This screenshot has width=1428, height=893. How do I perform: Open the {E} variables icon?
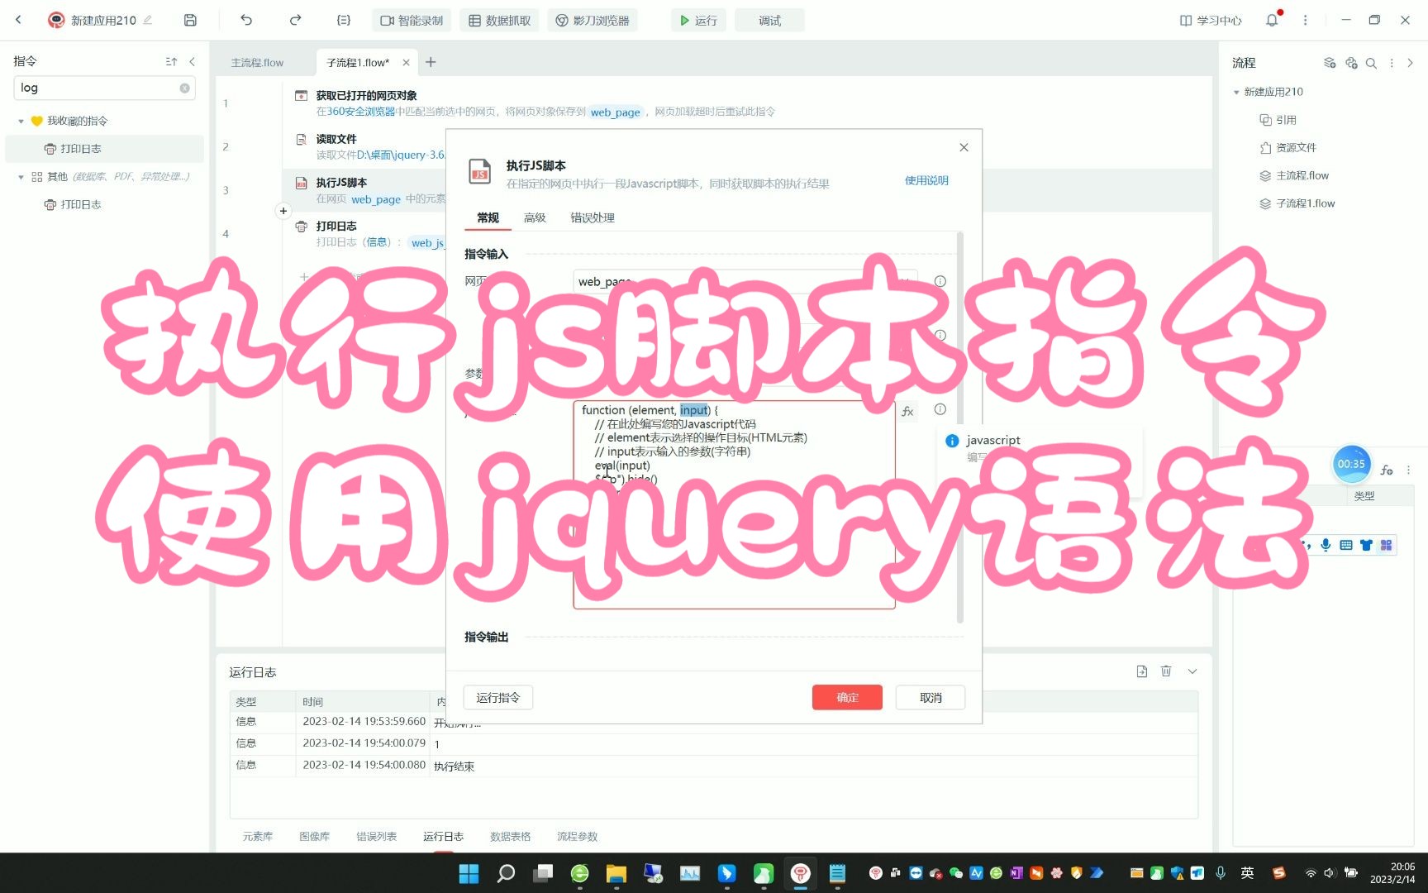[344, 20]
